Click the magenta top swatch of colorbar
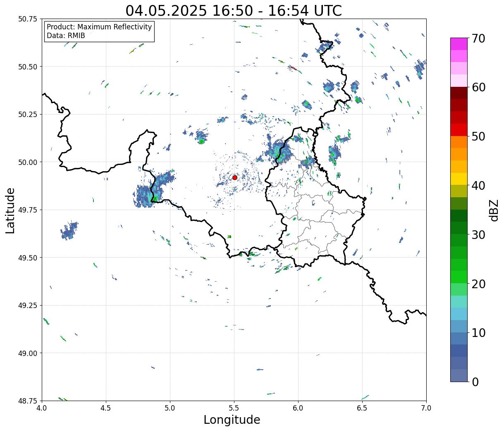This screenshot has height=430, width=504. pyautogui.click(x=459, y=44)
